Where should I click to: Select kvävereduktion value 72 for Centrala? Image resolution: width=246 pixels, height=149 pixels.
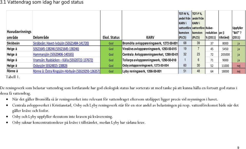(212, 54)
